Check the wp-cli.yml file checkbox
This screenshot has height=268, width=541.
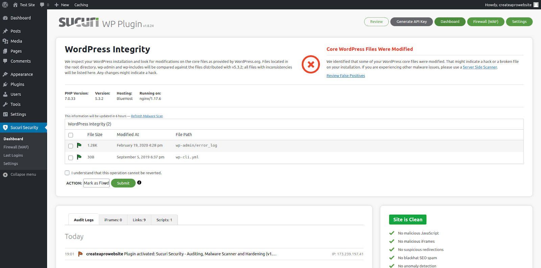pyautogui.click(x=71, y=158)
